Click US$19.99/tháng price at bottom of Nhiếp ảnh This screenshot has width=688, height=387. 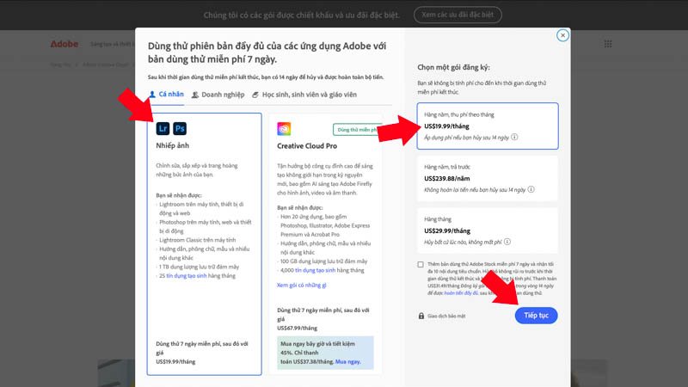[x=175, y=362]
